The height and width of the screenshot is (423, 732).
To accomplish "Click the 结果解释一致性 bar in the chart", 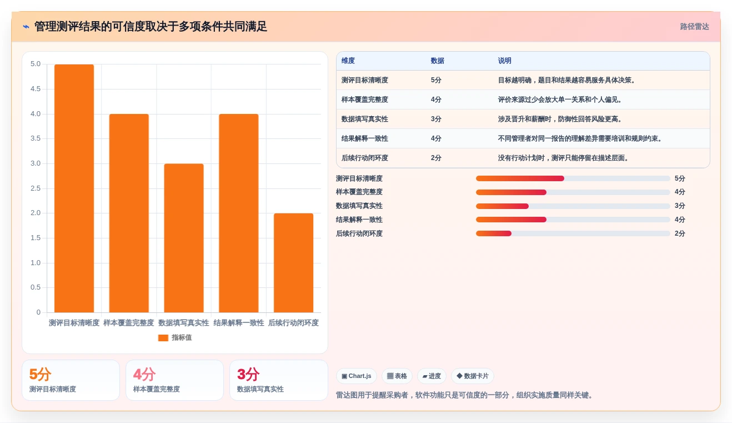I will pyautogui.click(x=239, y=213).
